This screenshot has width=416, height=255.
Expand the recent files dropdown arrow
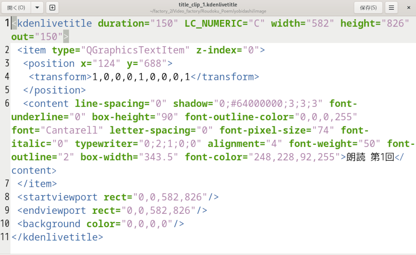(37, 7)
